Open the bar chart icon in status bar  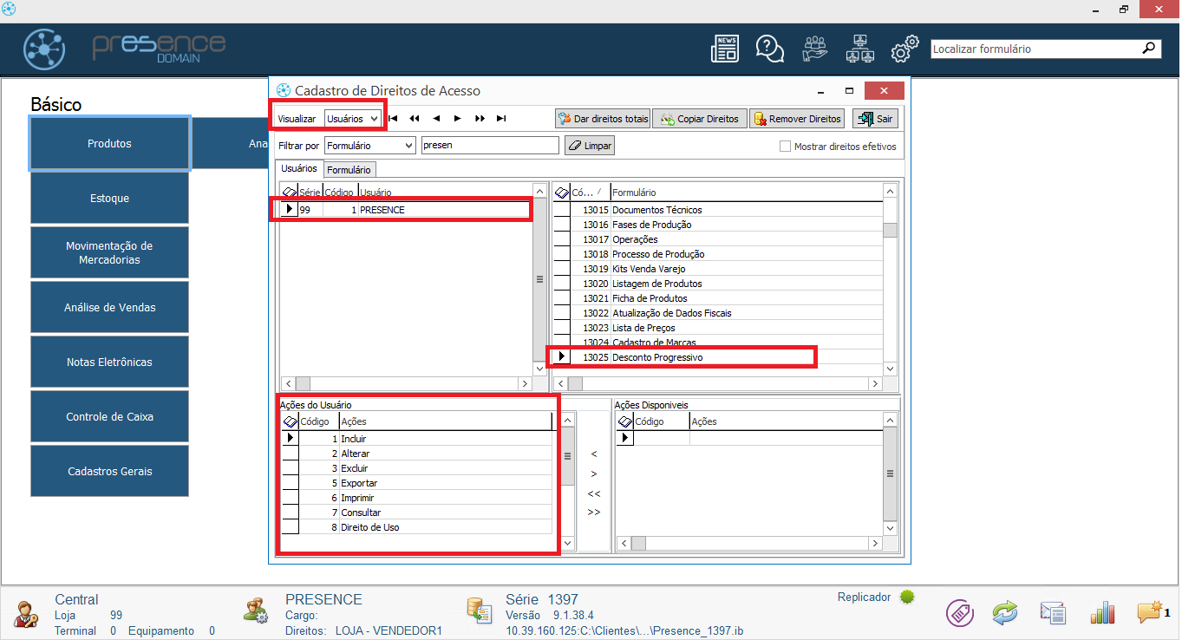(1102, 612)
